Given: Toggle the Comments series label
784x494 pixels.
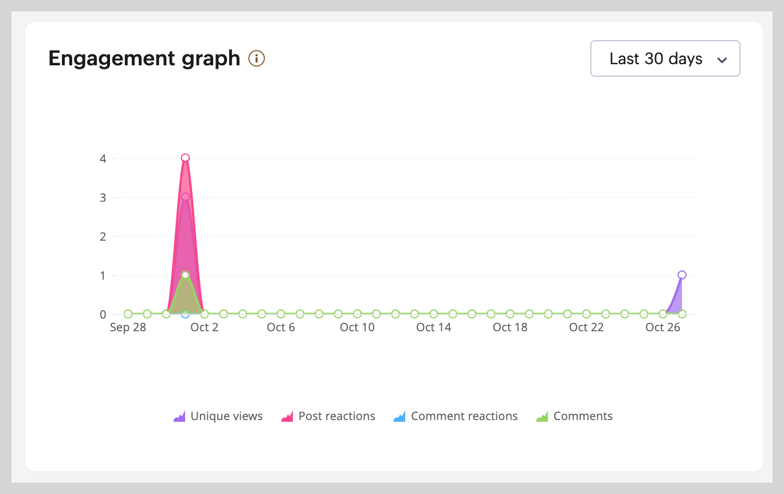Looking at the screenshot, I should pos(583,417).
